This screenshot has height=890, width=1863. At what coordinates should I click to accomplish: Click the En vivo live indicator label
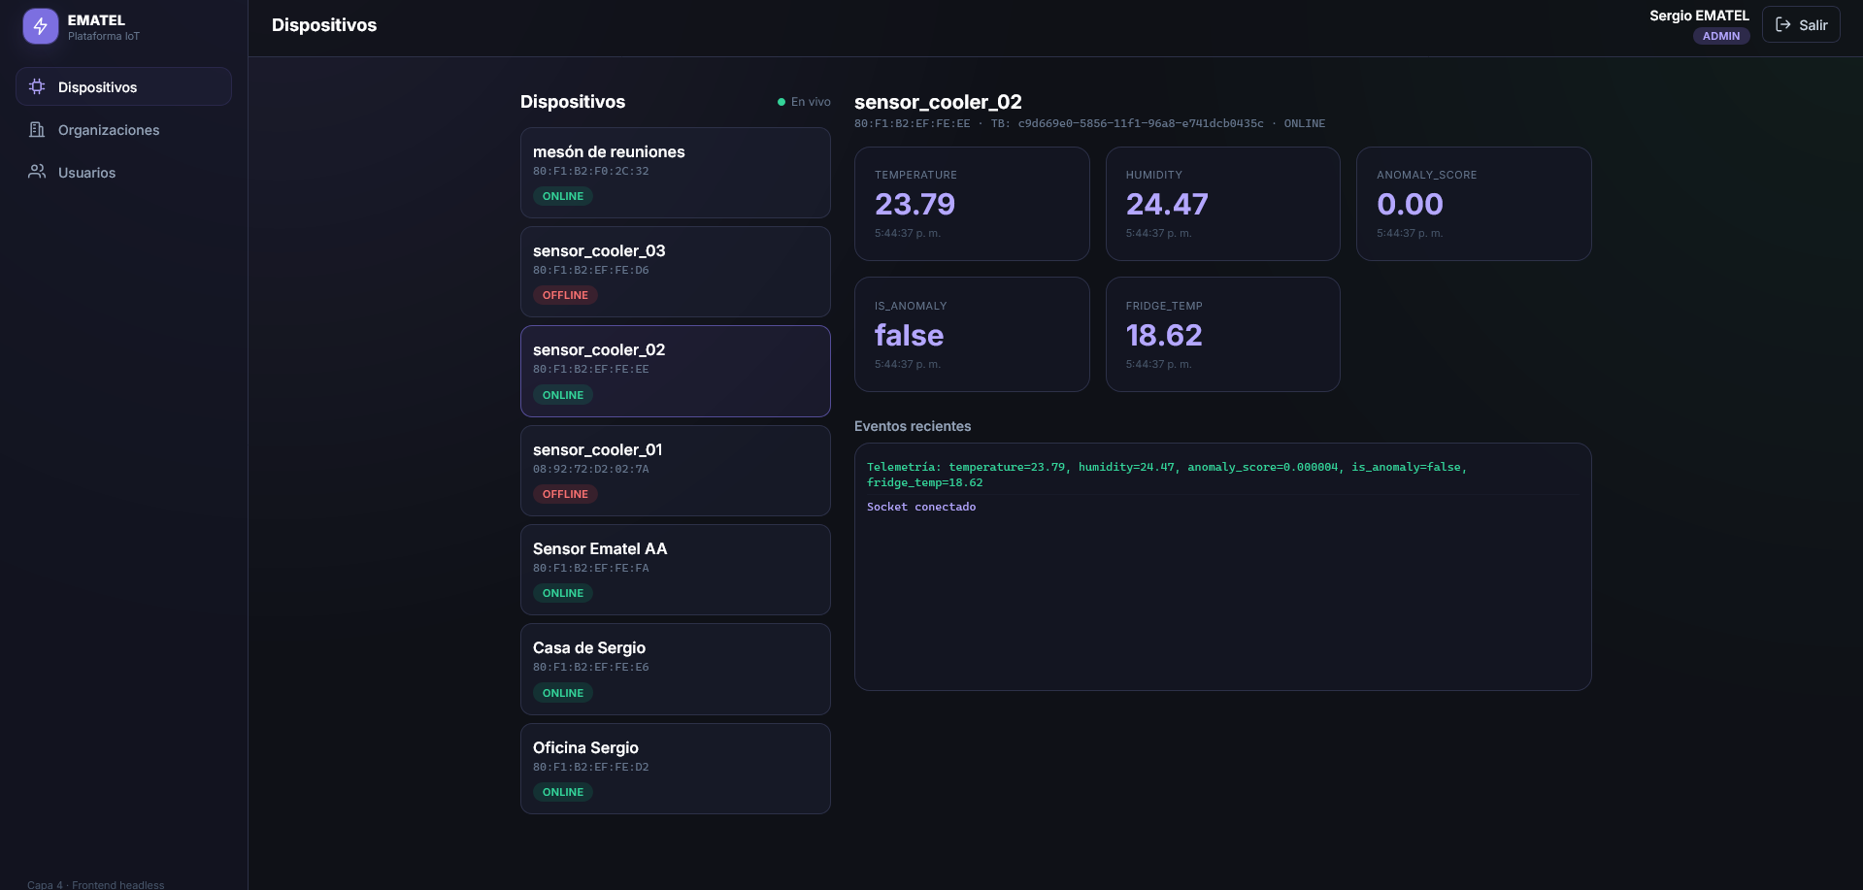click(811, 102)
